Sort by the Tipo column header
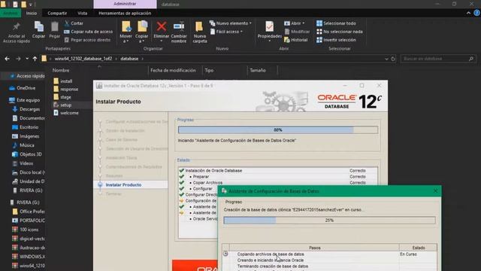481x271 pixels. click(x=209, y=70)
